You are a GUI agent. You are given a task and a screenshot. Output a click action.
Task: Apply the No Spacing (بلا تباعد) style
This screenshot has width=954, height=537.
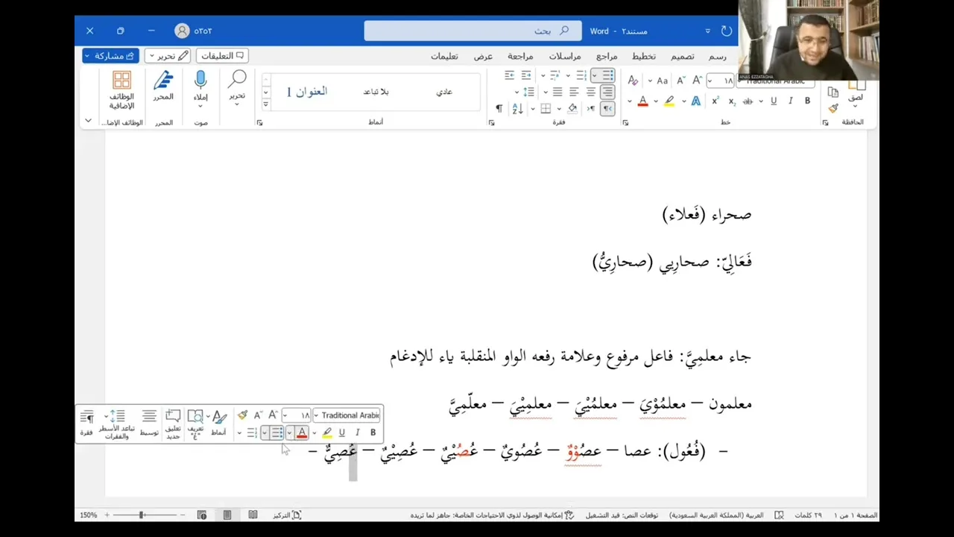click(x=376, y=92)
